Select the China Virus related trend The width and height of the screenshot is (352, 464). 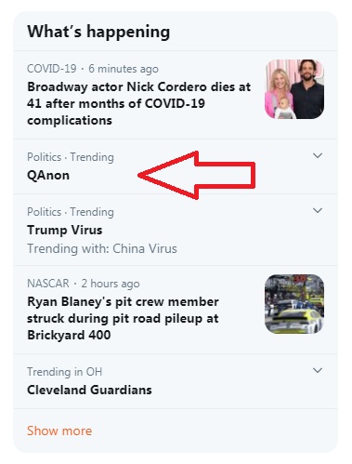tap(145, 248)
